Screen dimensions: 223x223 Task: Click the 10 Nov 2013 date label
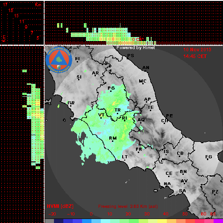pos(197,50)
